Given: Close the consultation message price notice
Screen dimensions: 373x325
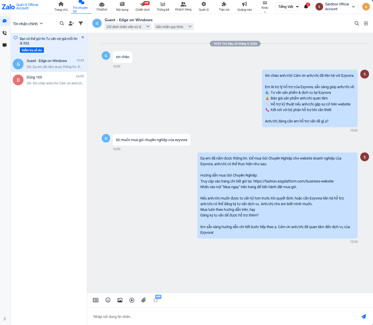Looking at the screenshot, I should coord(83,37).
